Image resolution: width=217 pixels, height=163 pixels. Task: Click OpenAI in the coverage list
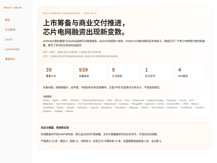coord(70,107)
